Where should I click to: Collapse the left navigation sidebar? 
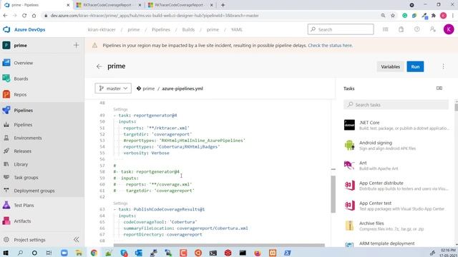point(77,240)
